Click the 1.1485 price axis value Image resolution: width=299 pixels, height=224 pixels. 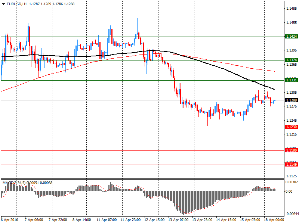[292, 9]
